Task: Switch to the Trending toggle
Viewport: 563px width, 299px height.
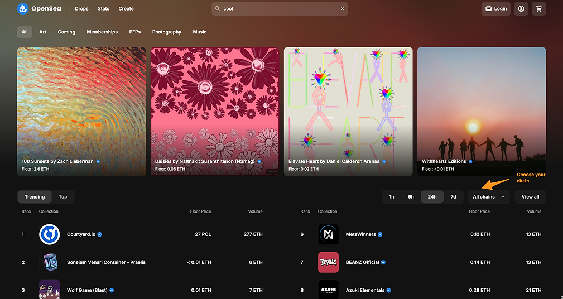Action: [x=35, y=197]
